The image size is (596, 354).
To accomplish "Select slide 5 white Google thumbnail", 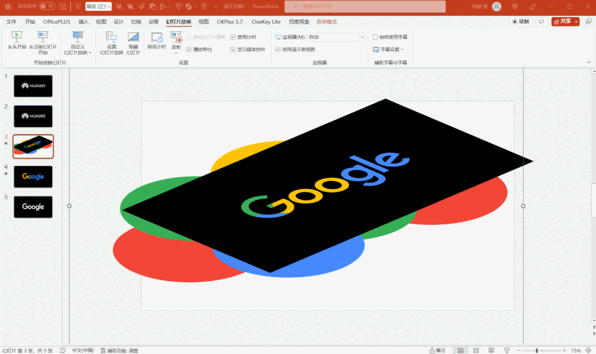I will [x=33, y=207].
